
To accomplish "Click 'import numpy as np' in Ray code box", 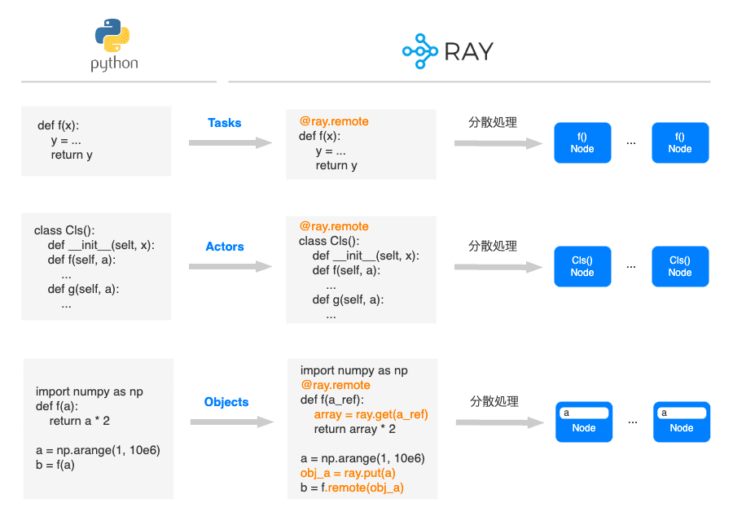I will 354,370.
